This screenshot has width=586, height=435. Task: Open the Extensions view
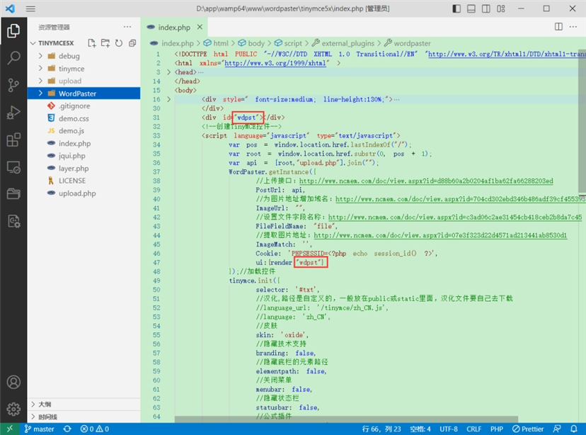[13, 140]
